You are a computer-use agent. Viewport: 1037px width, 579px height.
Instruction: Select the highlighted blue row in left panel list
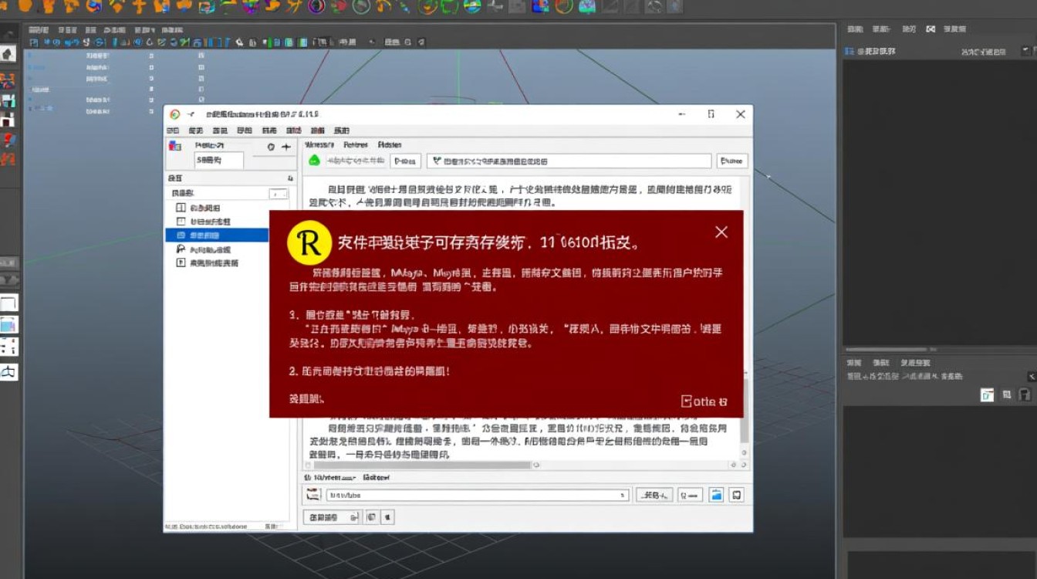(x=217, y=235)
